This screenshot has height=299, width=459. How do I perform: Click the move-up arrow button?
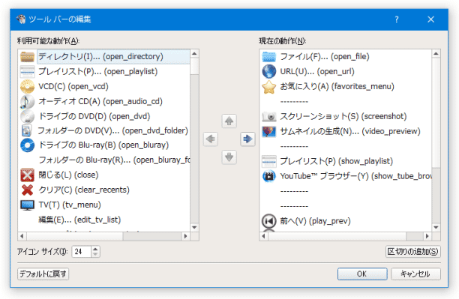pos(229,121)
